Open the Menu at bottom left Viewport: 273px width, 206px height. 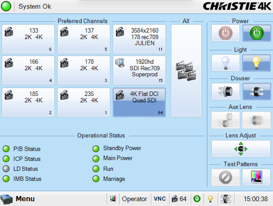tap(18, 199)
